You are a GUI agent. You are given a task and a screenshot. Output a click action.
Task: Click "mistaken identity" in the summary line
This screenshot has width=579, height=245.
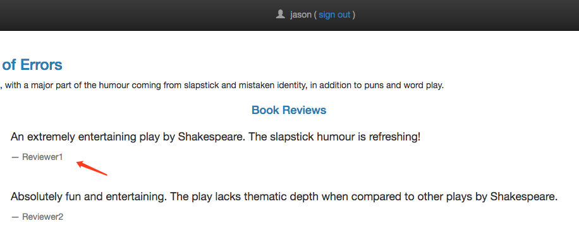pos(273,86)
